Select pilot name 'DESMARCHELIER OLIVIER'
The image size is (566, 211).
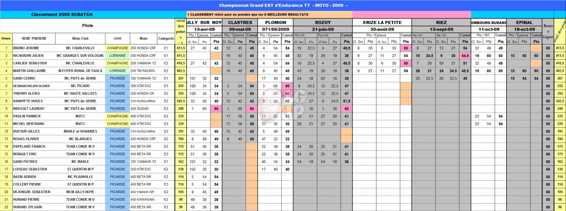click(32, 86)
